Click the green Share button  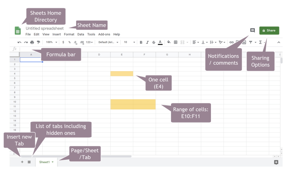point(269,30)
